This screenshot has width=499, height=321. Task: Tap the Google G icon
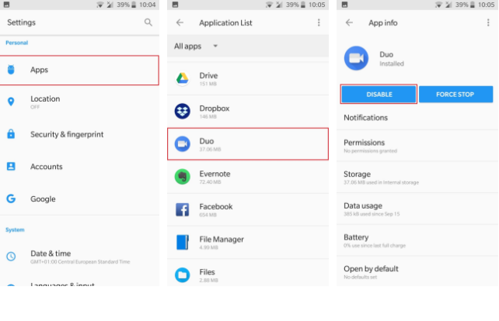11,198
